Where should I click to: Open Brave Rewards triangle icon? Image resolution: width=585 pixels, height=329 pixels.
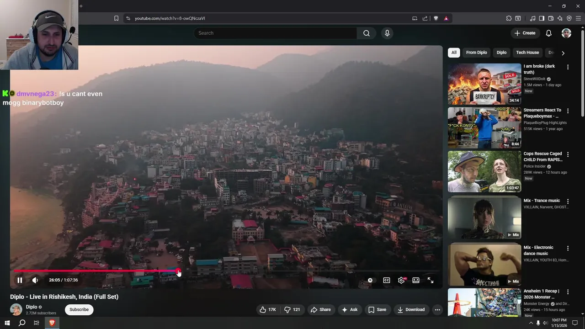tap(446, 18)
